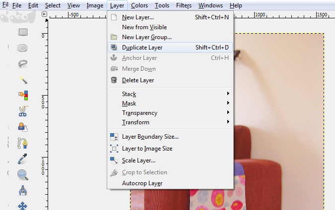Image resolution: width=335 pixels, height=210 pixels.
Task: Open the View menu
Action: [x=73, y=5]
